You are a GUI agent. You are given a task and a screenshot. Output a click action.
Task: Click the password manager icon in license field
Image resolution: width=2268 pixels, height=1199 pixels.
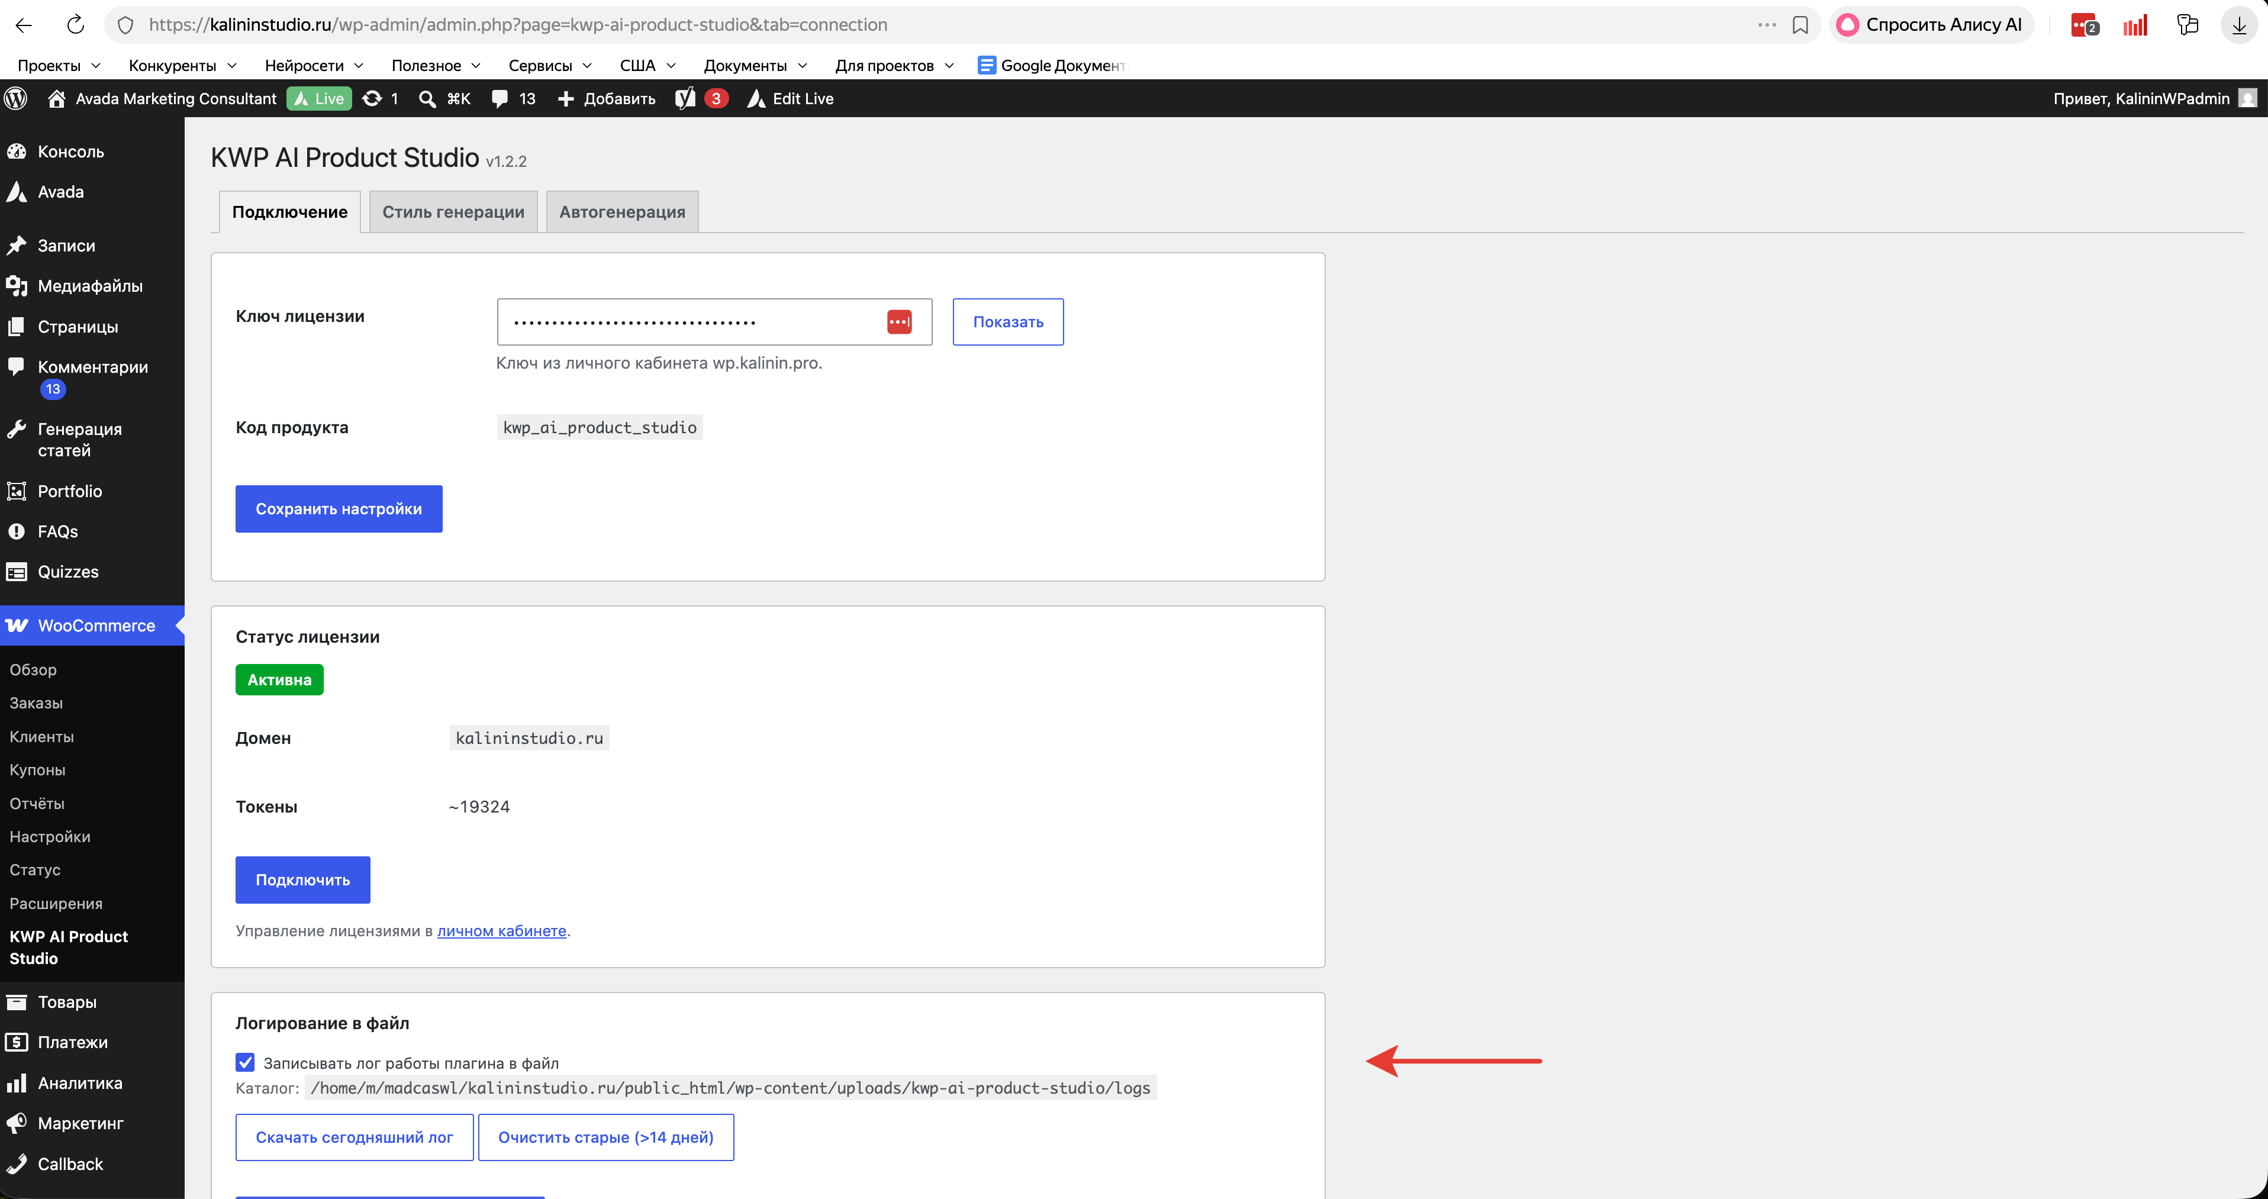tap(899, 322)
